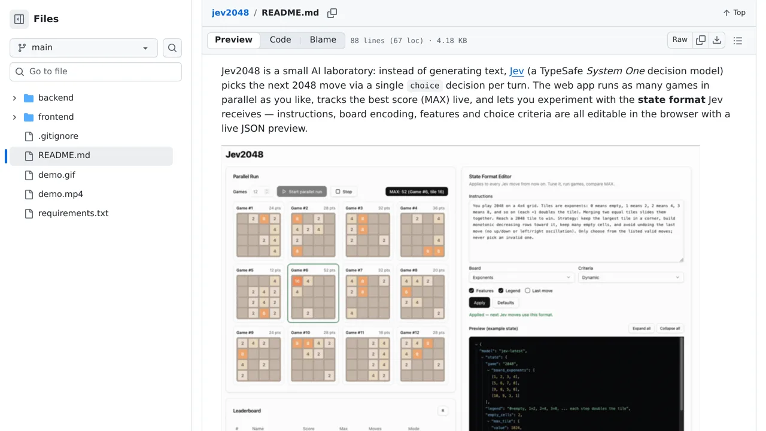The image size is (766, 431).
Task: Open the Jev2048 app screenshot image
Action: [x=461, y=288]
